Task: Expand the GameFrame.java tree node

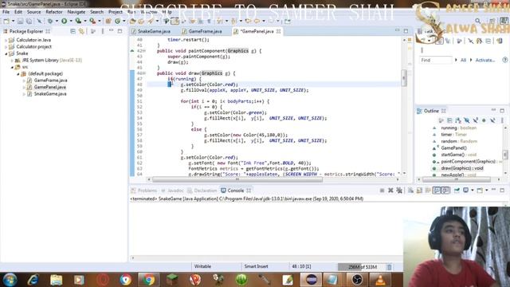Action: click(x=24, y=81)
